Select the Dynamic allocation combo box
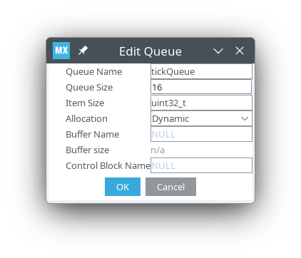Screen dimensions: 301x258 [201, 118]
